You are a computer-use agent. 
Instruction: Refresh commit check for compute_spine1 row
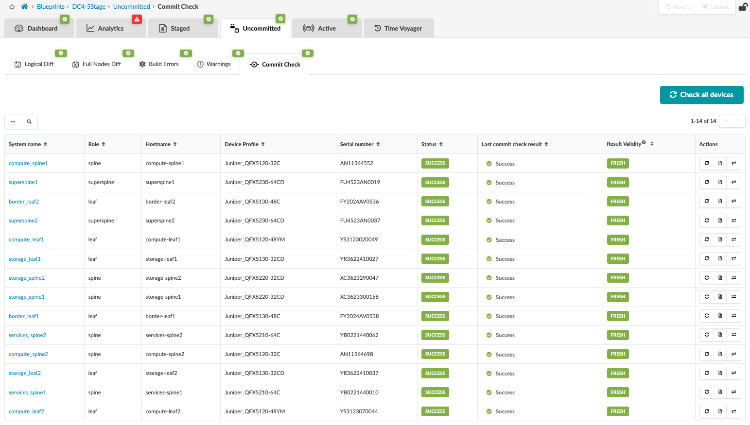707,163
